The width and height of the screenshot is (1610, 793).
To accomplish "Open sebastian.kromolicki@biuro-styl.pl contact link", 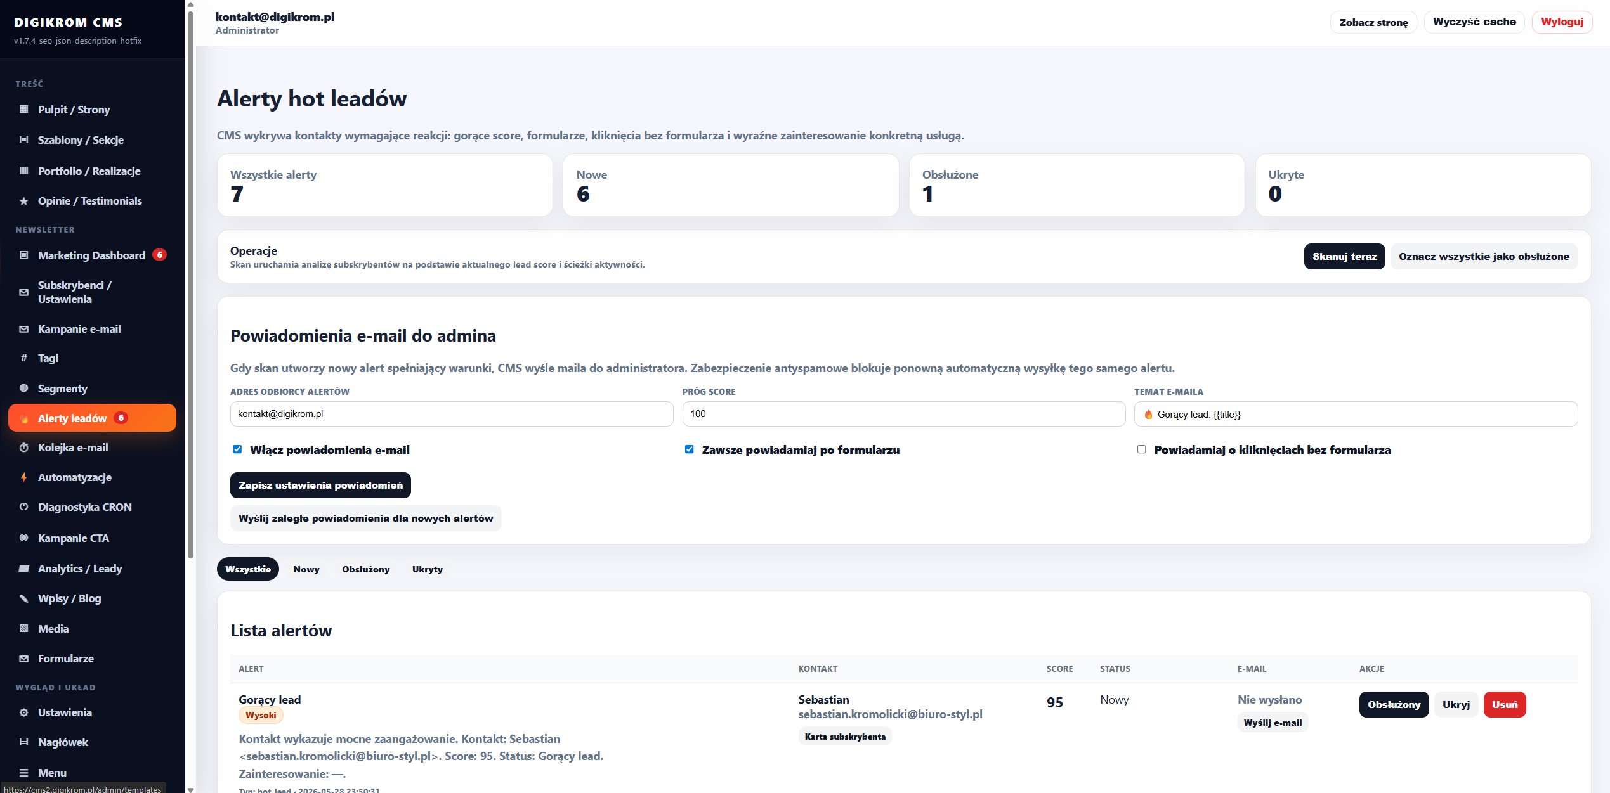I will click(x=890, y=714).
